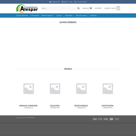Click the Menaje Comedor category title
The image size is (136, 136).
point(28,106)
